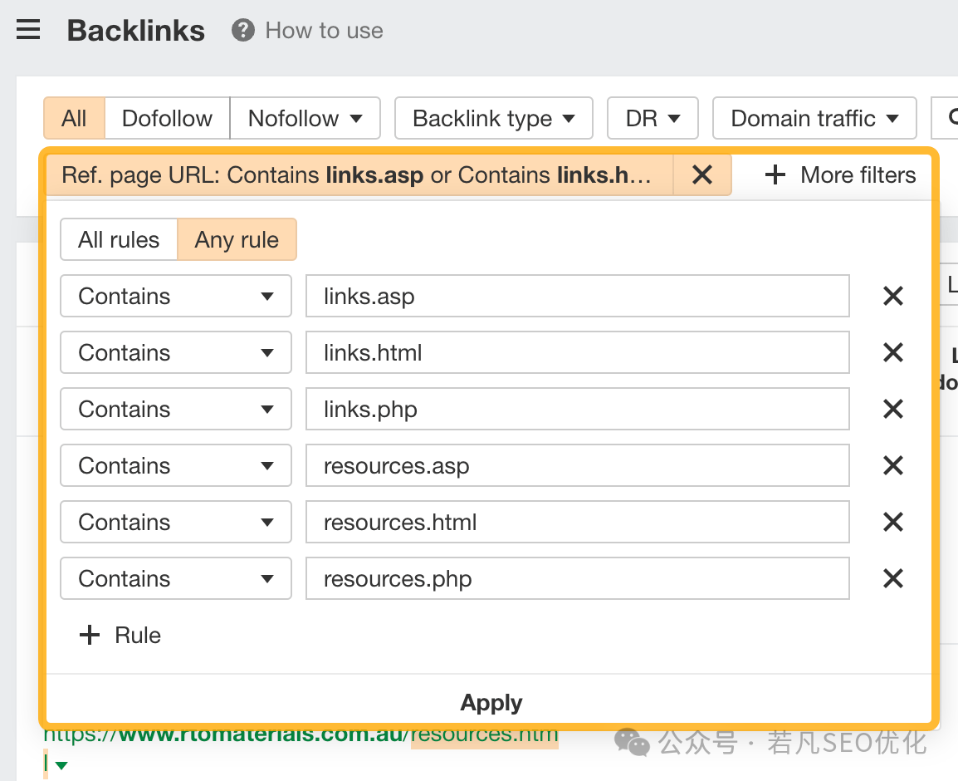Show All backlinks filter
958x781 pixels.
(x=74, y=118)
